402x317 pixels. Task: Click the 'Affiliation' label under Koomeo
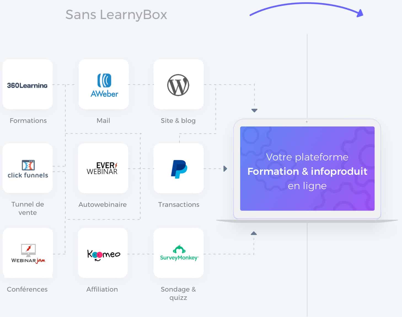coord(102,289)
